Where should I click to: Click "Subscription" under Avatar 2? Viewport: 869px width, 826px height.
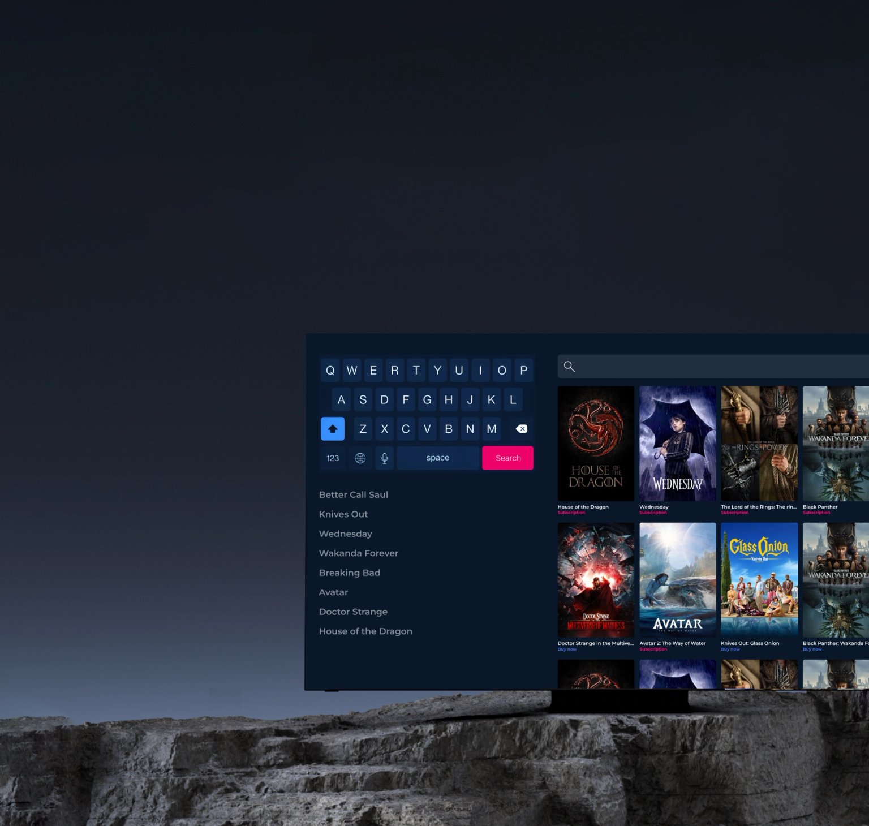(653, 649)
